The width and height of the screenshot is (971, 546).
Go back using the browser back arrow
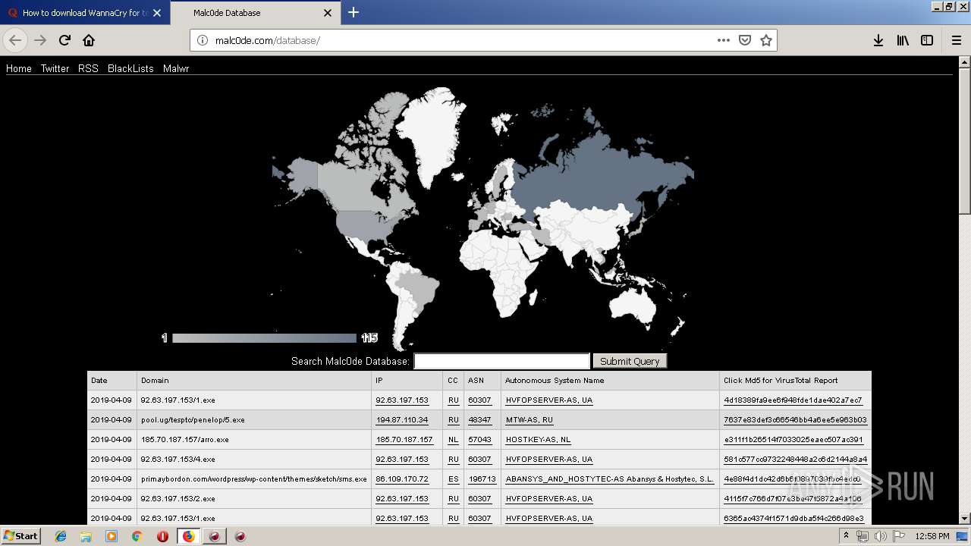tap(15, 40)
